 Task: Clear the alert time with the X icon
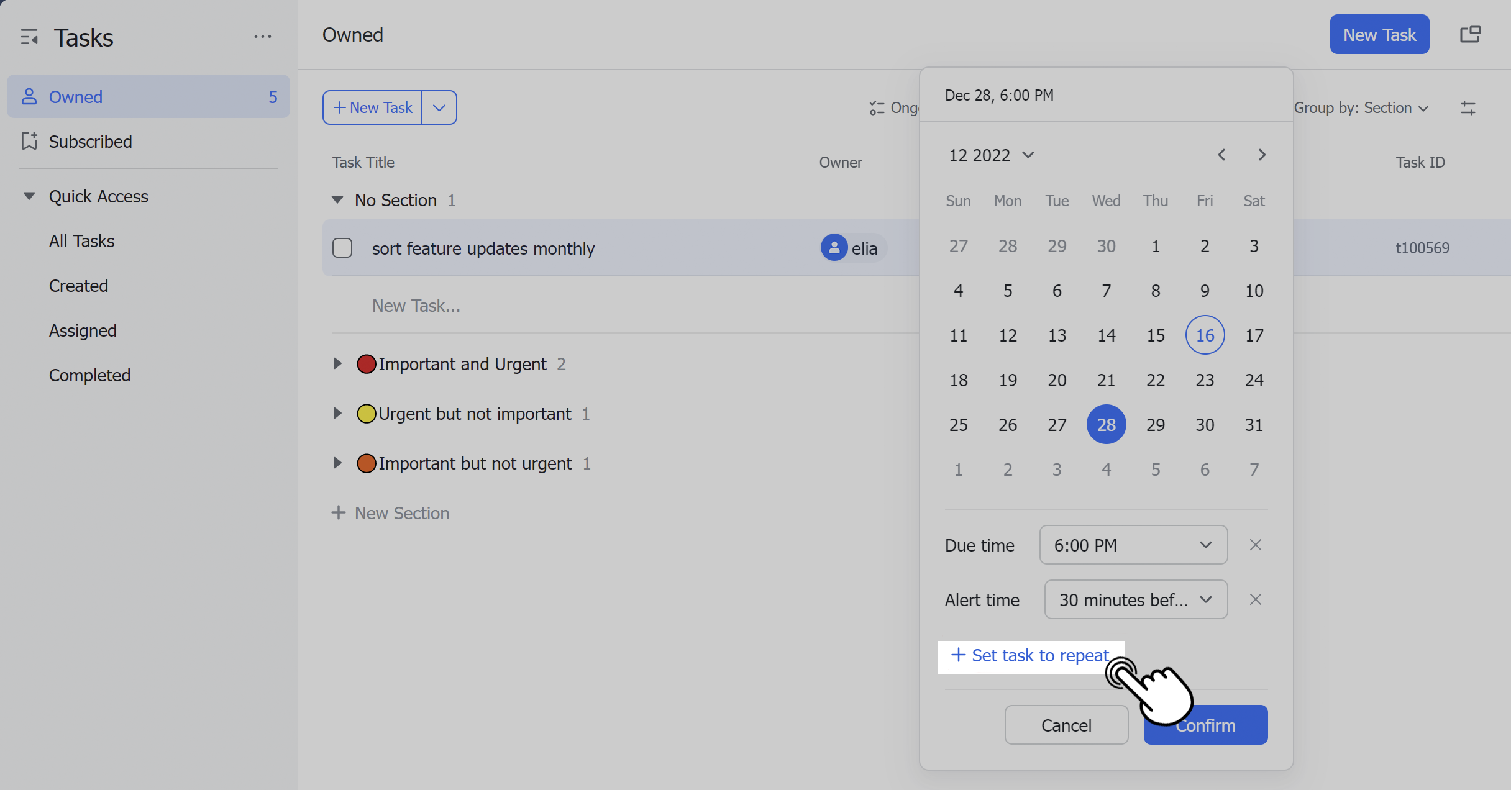(x=1256, y=599)
